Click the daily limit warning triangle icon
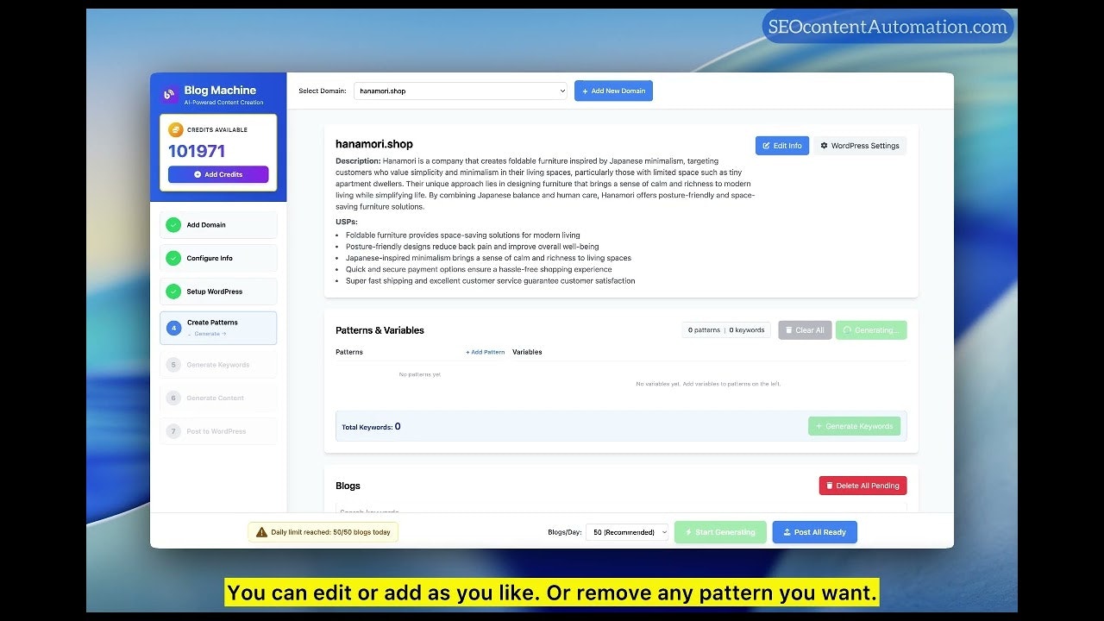Screen dimensions: 1104x621 pyautogui.click(x=261, y=532)
